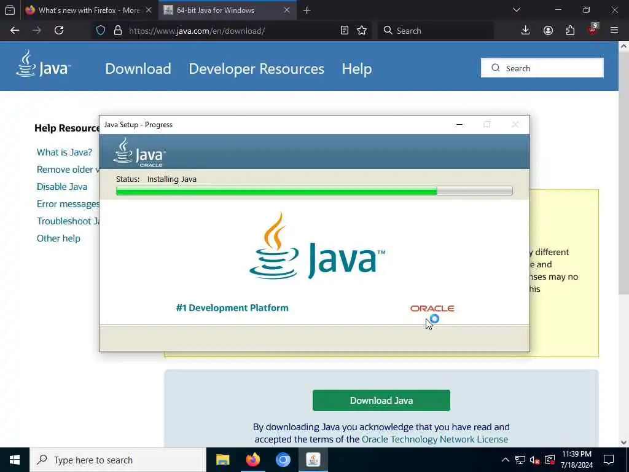
Task: Click uBlock Origin extension icon
Action: click(593, 30)
